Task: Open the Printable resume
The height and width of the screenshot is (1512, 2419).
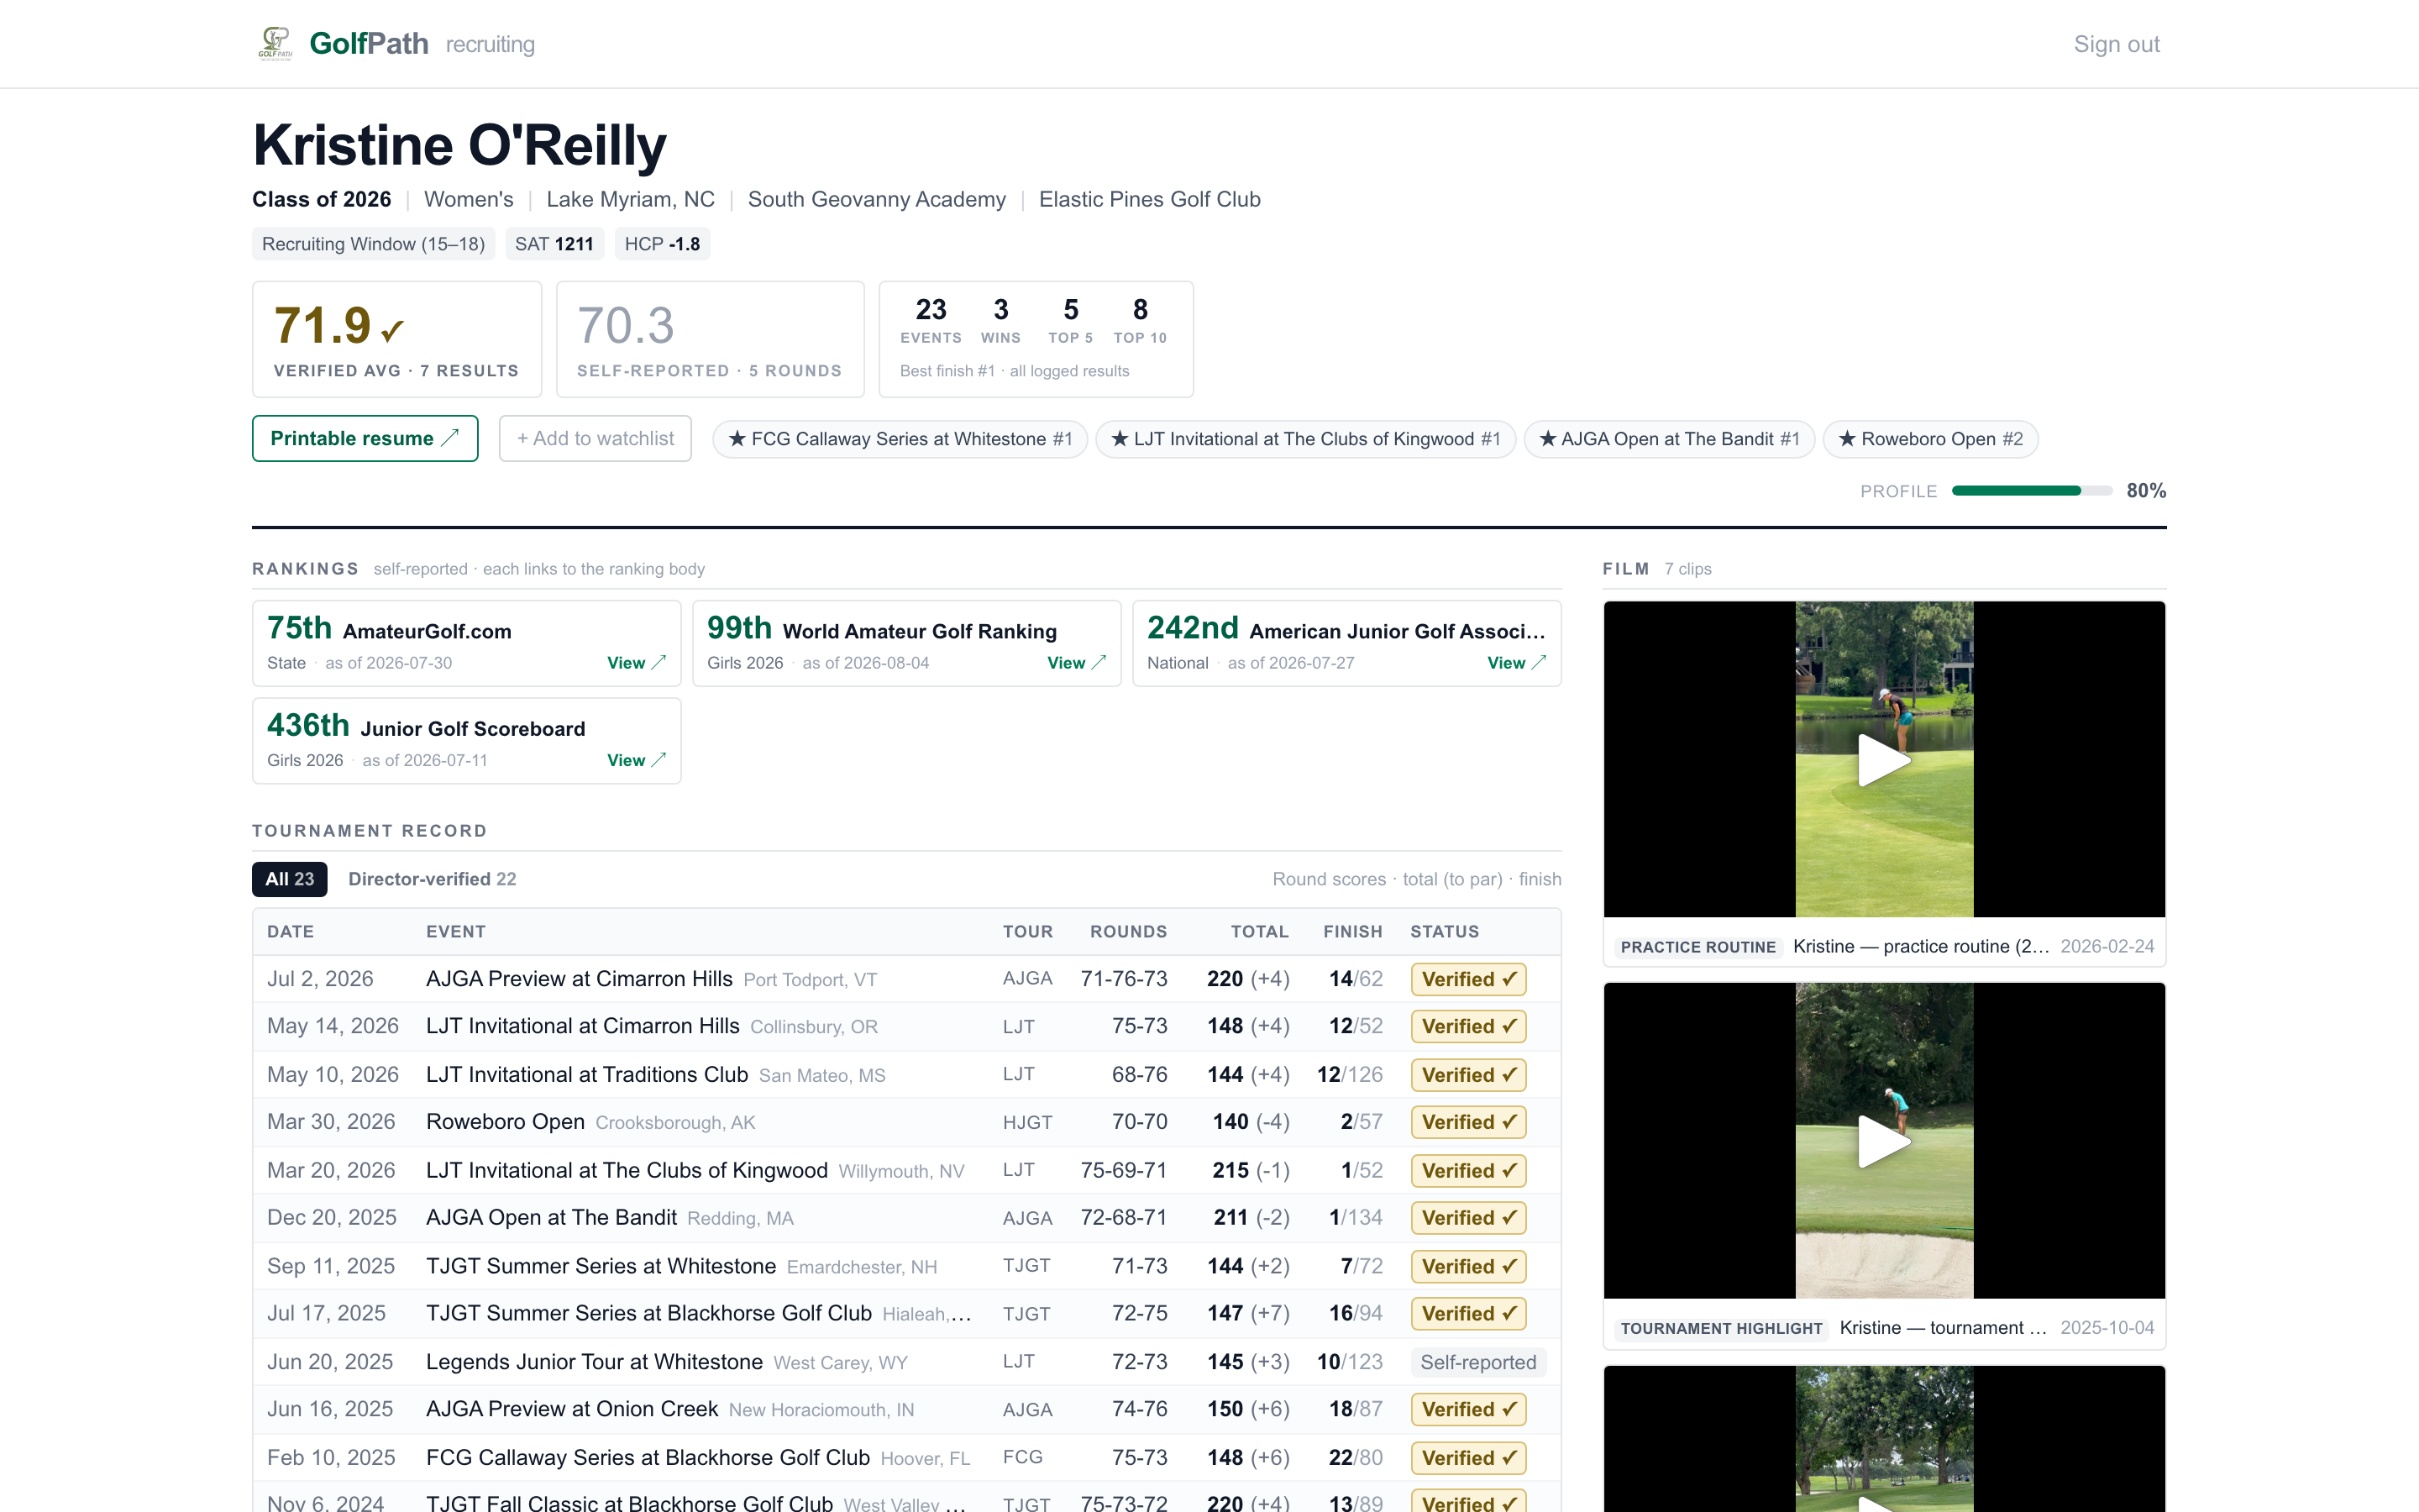Action: [x=365, y=438]
